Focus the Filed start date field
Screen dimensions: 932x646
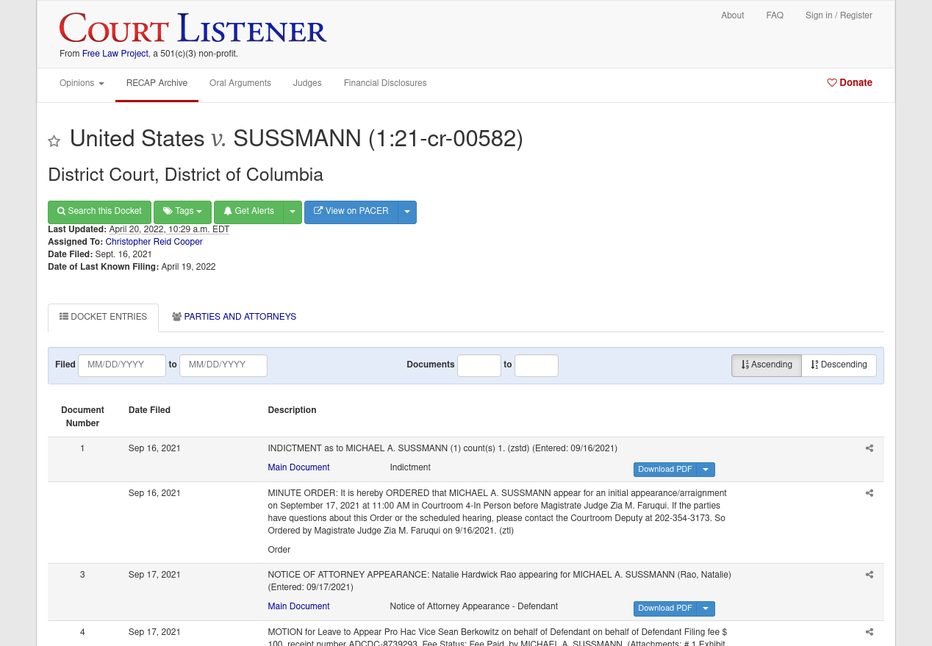coord(122,365)
